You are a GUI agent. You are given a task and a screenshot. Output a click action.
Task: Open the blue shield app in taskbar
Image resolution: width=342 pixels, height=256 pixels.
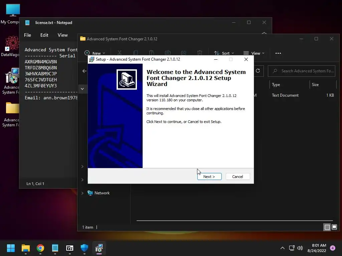(x=84, y=248)
